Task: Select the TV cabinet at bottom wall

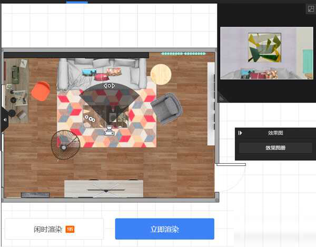Action: click(103, 189)
